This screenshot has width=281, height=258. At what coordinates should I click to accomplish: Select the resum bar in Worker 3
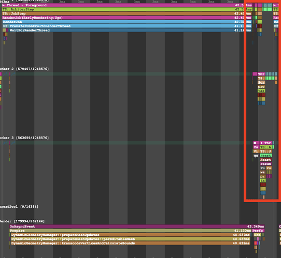point(266,164)
